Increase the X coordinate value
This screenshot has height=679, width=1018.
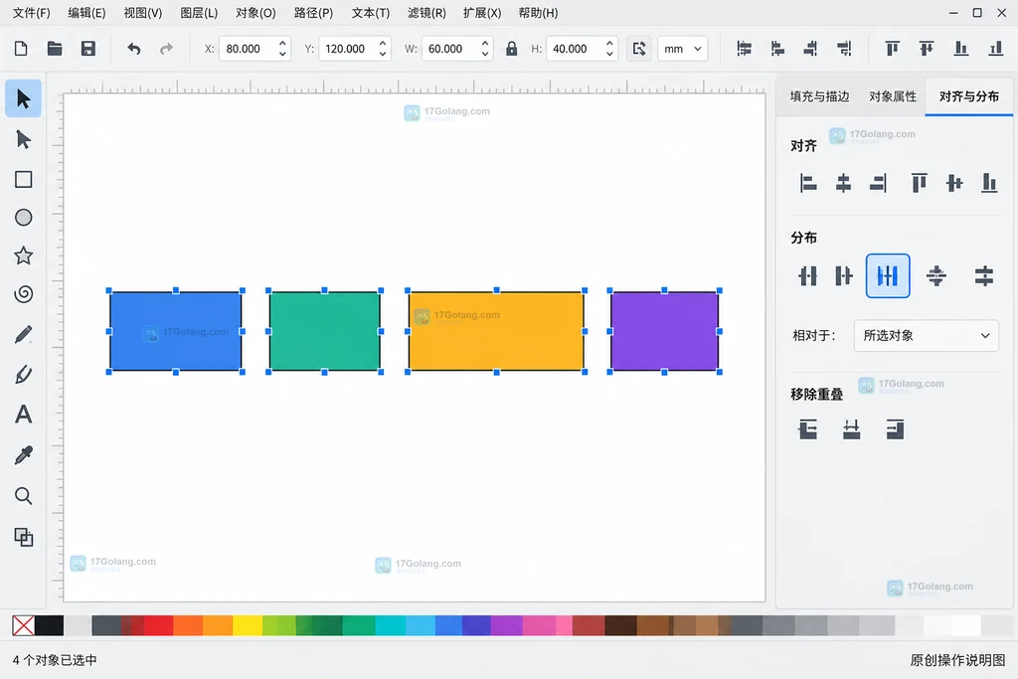pos(282,44)
